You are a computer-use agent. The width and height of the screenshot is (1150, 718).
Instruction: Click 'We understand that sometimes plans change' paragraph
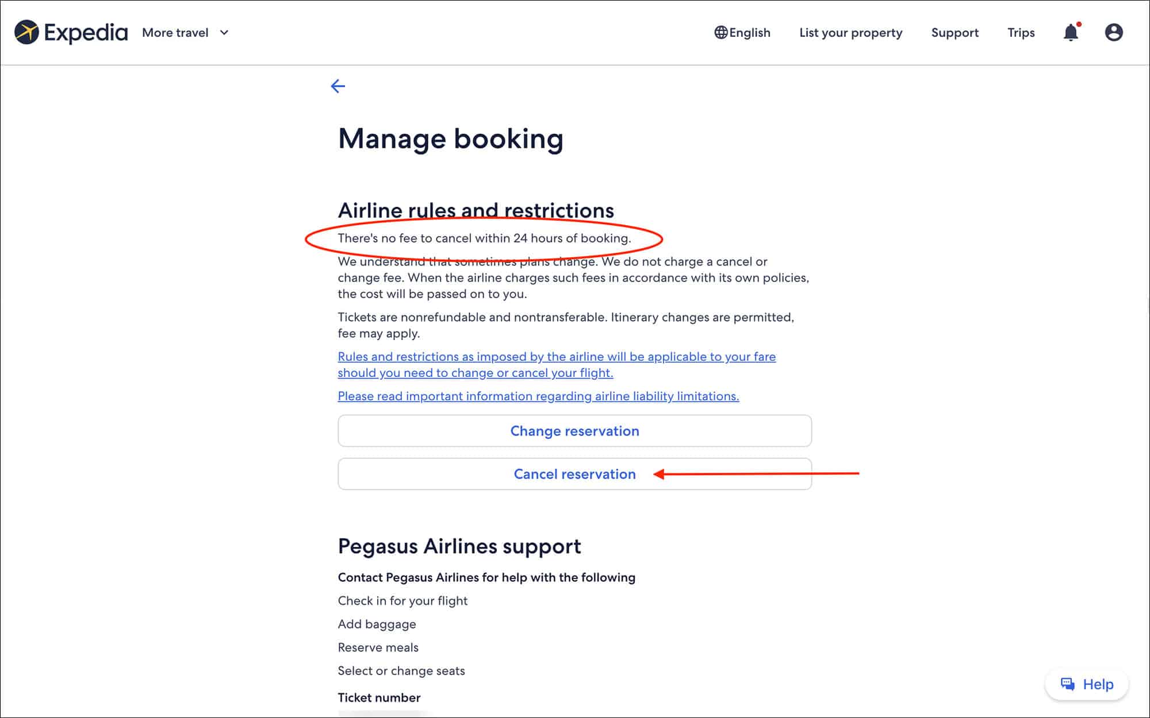[x=573, y=277]
